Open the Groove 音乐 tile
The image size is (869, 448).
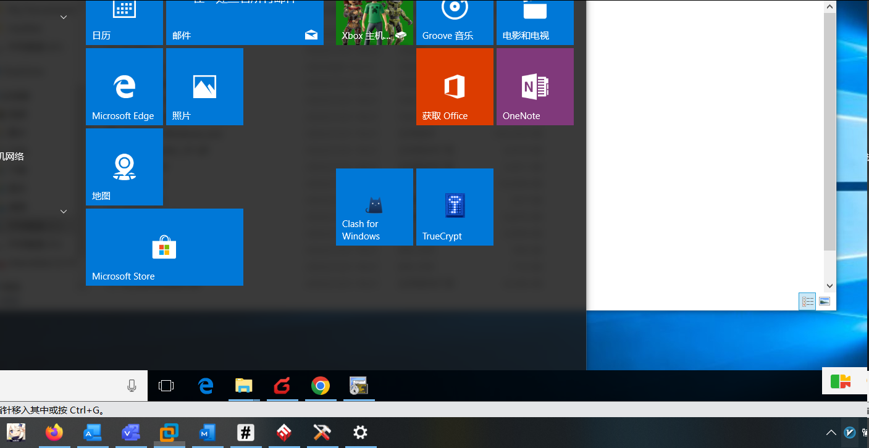click(x=455, y=22)
